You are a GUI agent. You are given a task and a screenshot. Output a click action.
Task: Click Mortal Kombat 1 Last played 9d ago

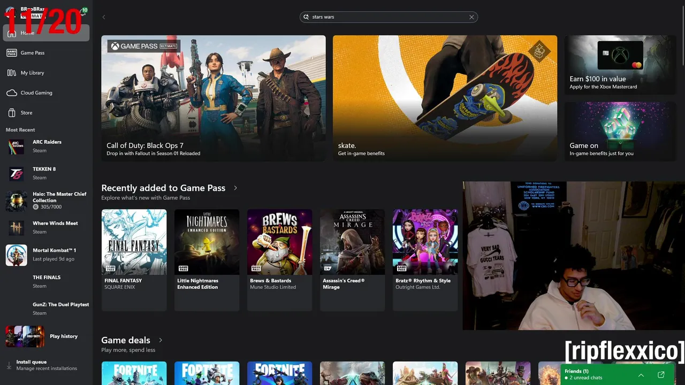[x=54, y=259]
